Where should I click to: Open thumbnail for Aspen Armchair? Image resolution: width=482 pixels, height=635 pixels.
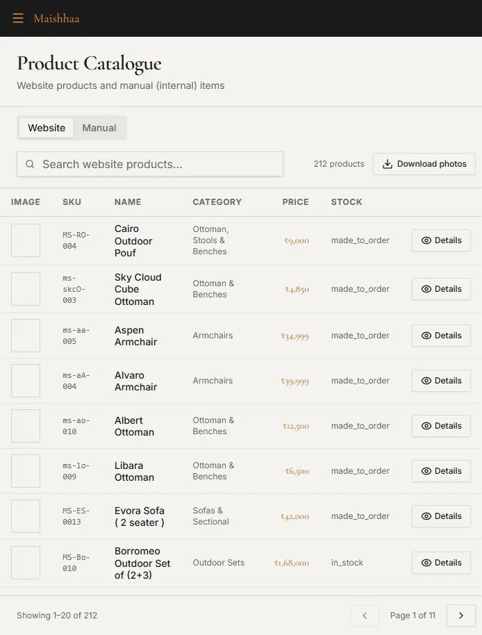click(26, 336)
